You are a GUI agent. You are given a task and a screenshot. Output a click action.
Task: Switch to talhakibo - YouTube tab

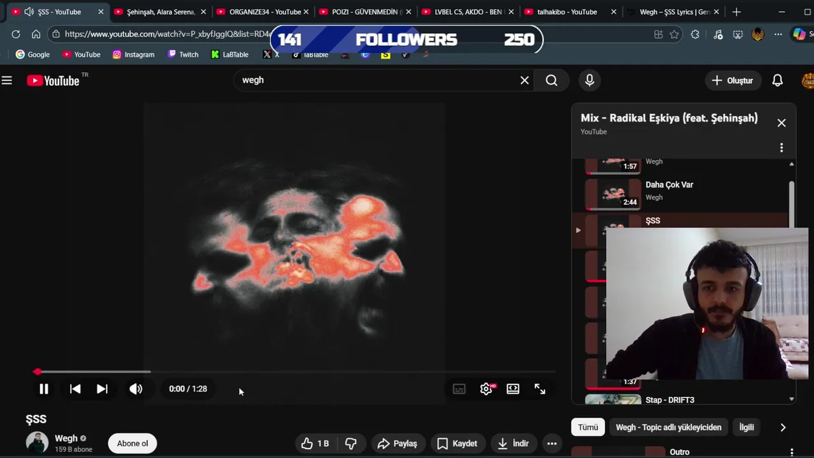571,11
